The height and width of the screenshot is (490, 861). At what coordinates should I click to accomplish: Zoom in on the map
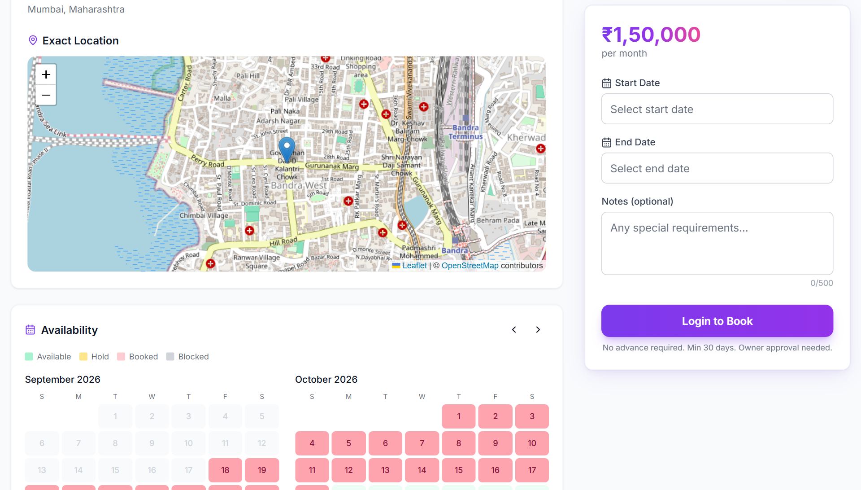point(46,74)
